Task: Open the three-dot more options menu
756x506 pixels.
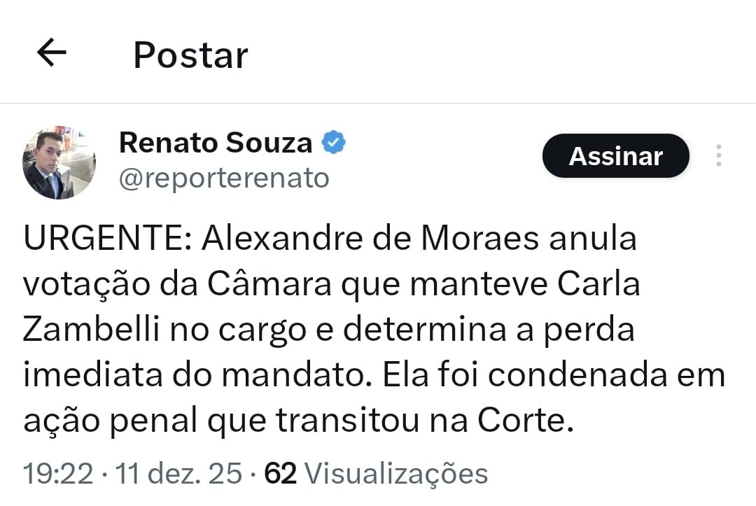Action: [718, 155]
